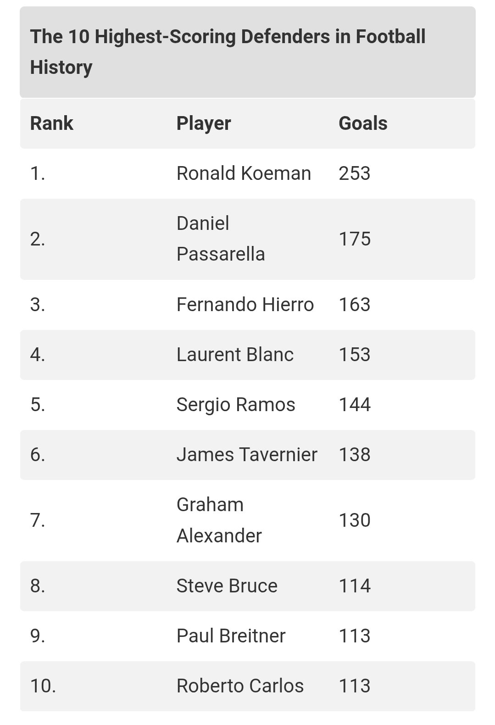Click the rank number 7 cell
495x725 pixels.
click(38, 520)
